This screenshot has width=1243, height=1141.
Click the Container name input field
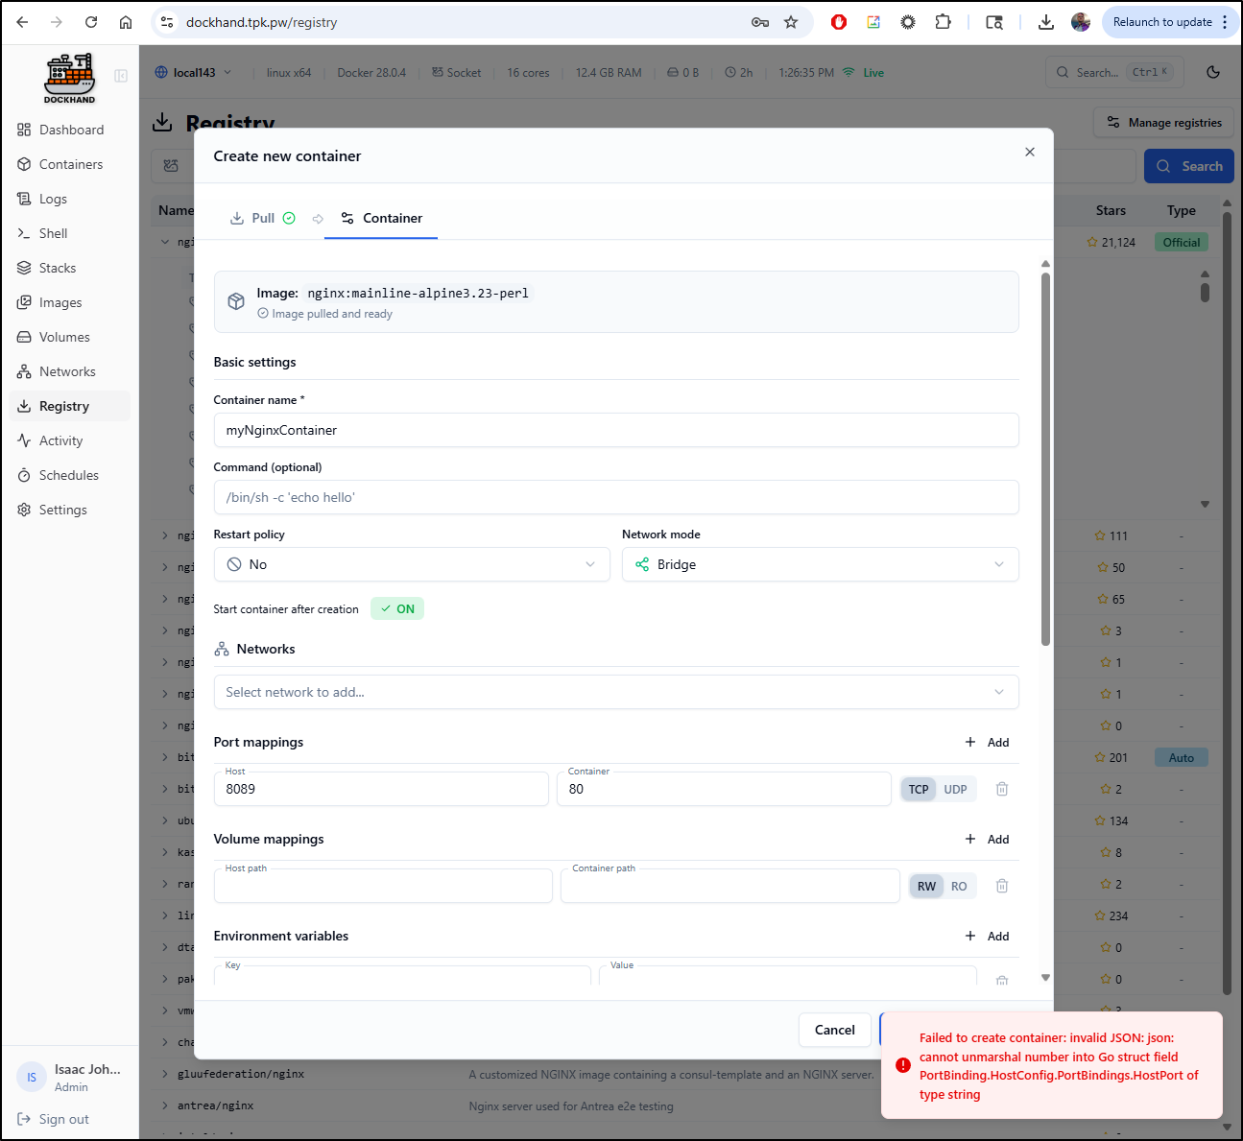(x=615, y=430)
